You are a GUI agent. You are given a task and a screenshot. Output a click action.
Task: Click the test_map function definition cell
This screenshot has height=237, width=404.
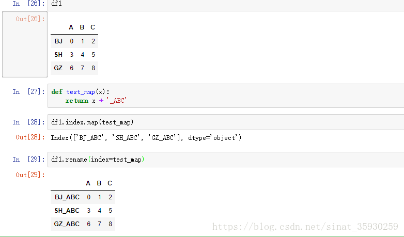coord(225,96)
